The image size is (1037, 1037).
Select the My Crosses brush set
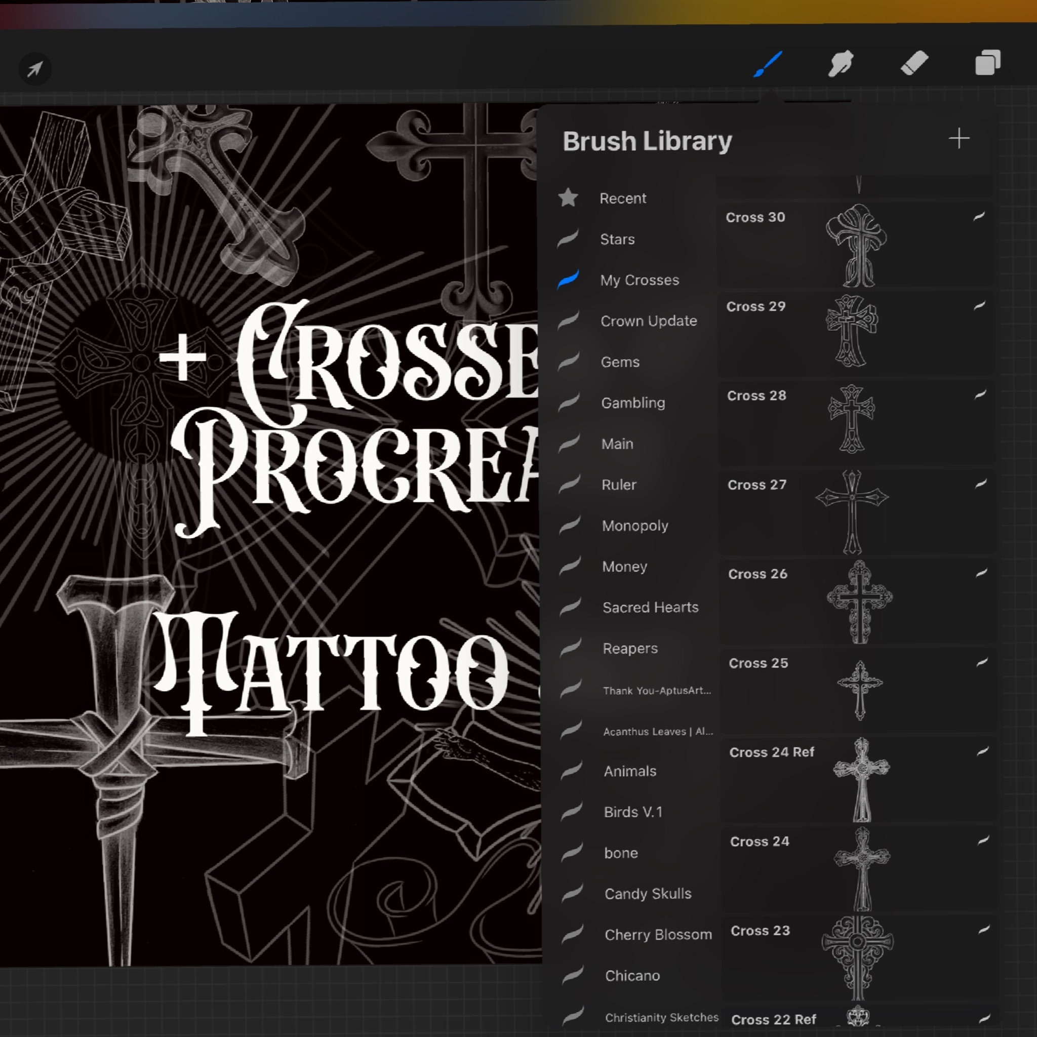click(x=640, y=280)
